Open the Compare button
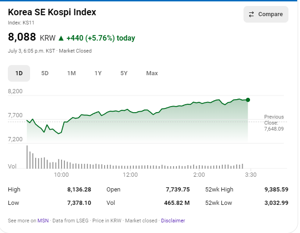Screen dimensions: 300x233 point(266,14)
